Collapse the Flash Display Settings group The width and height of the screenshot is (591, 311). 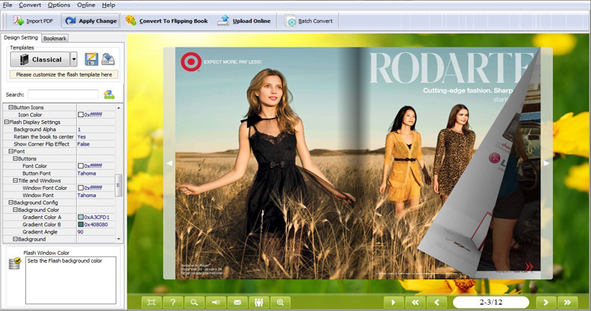pyautogui.click(x=6, y=122)
